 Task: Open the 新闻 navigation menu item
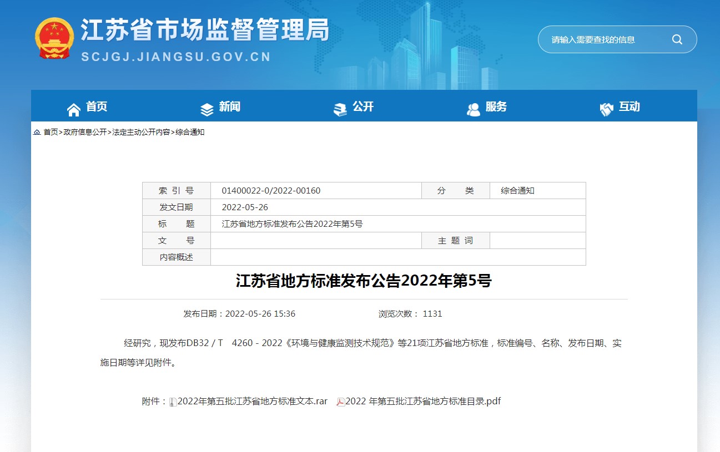click(x=229, y=106)
